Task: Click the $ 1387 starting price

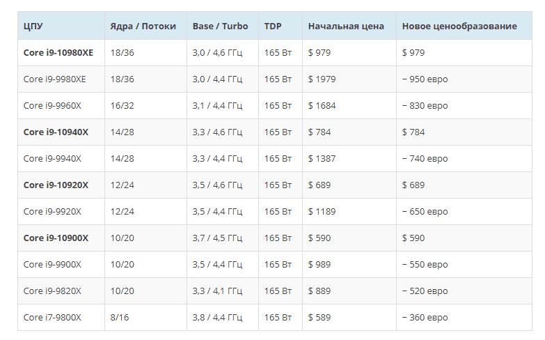Action: [322, 158]
